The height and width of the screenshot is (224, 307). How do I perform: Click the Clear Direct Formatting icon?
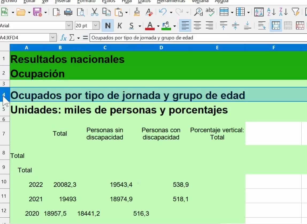click(x=149, y=12)
